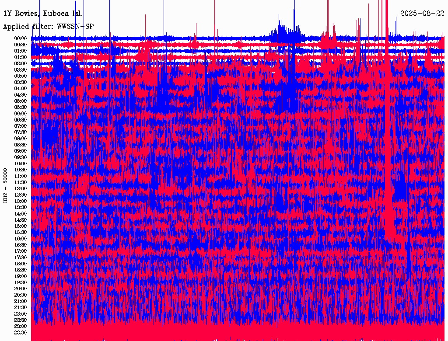Select the 06:00 time label
Image resolution: width=448 pixels, height=341 pixels.
coord(21,113)
